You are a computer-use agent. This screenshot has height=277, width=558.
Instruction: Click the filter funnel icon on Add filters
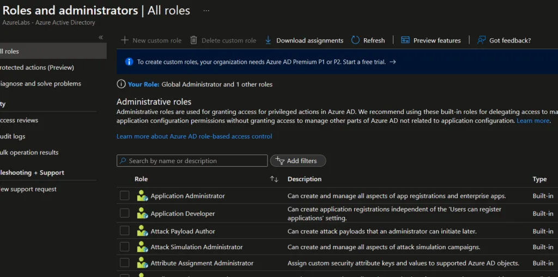280,160
